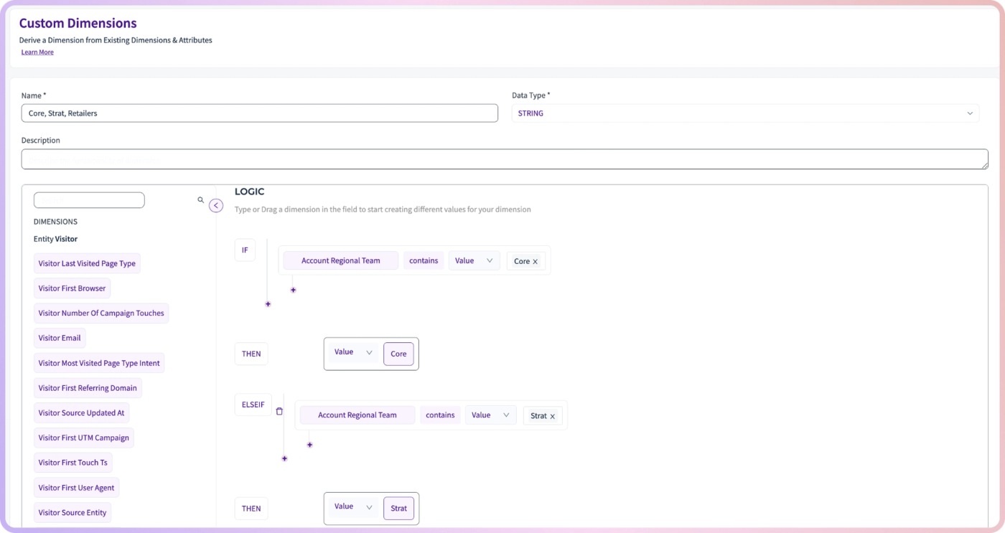1005x533 pixels.
Task: Collapse the dimensions panel with the arrow icon
Action: click(x=216, y=206)
